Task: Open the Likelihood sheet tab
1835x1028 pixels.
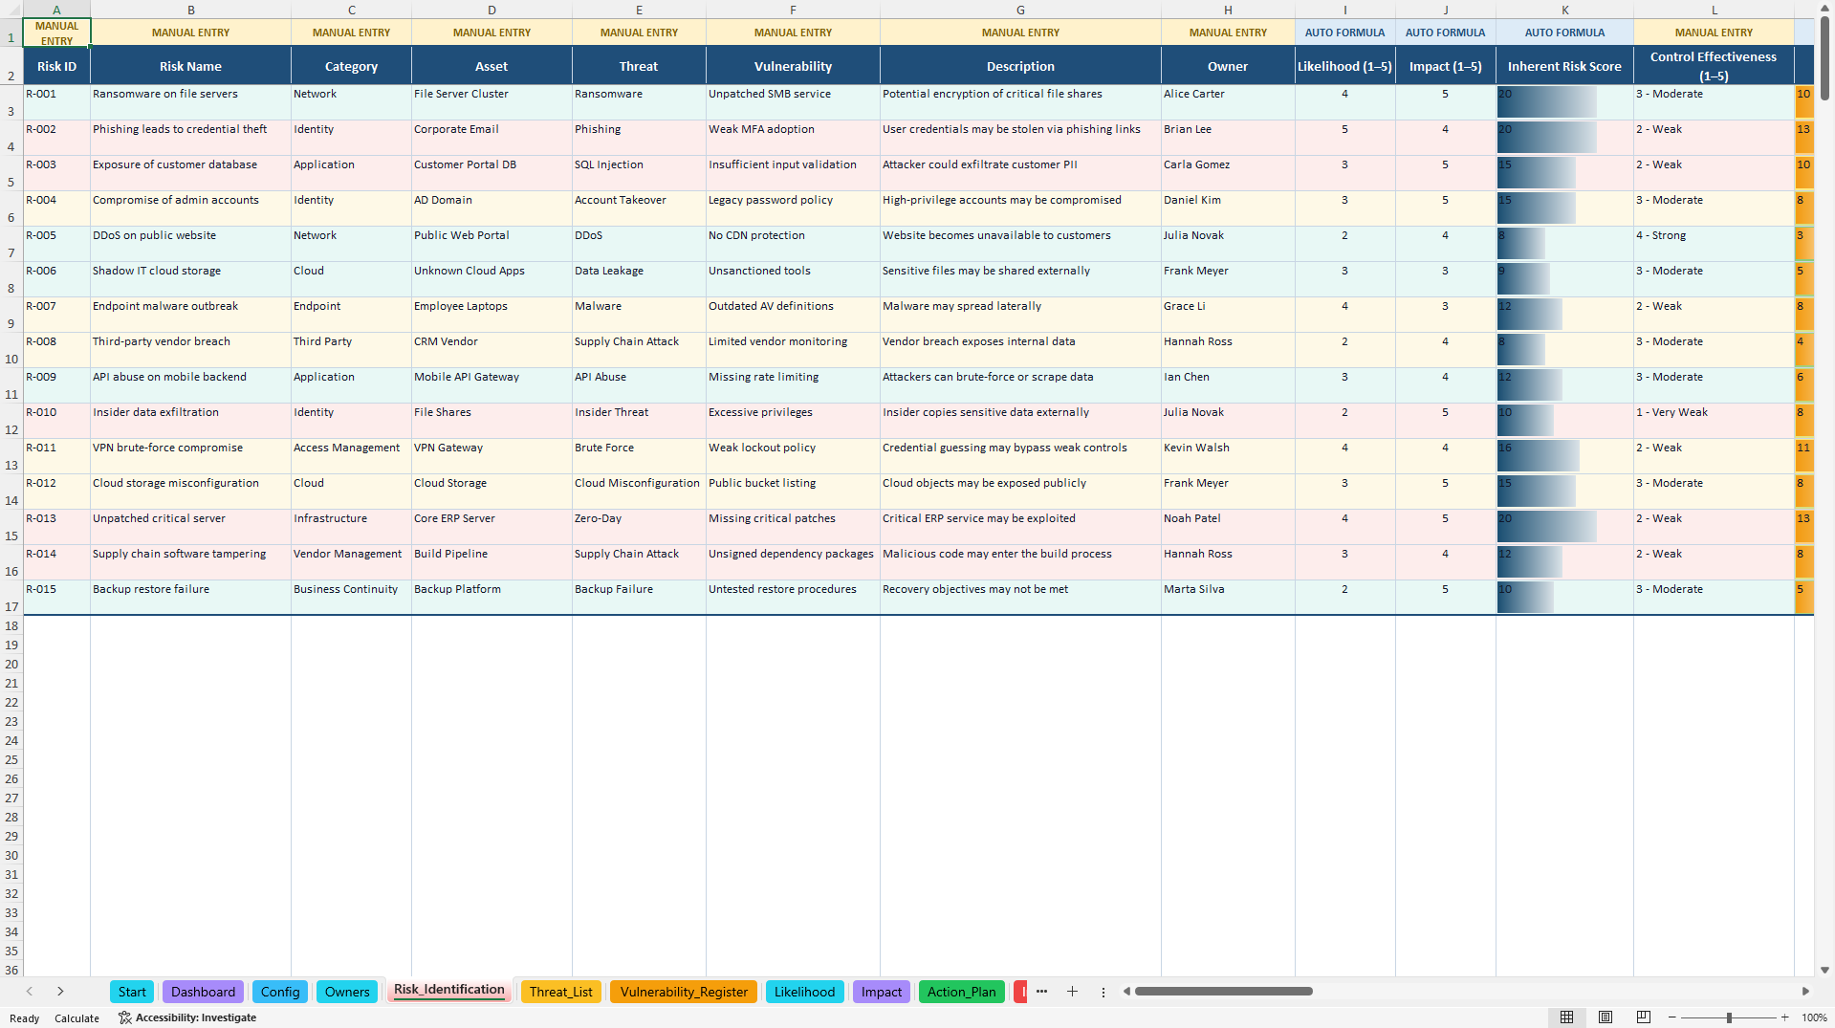Action: click(804, 992)
